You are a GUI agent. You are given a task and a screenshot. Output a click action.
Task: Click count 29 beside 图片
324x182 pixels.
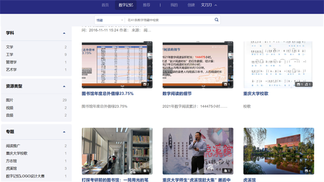[64, 100]
